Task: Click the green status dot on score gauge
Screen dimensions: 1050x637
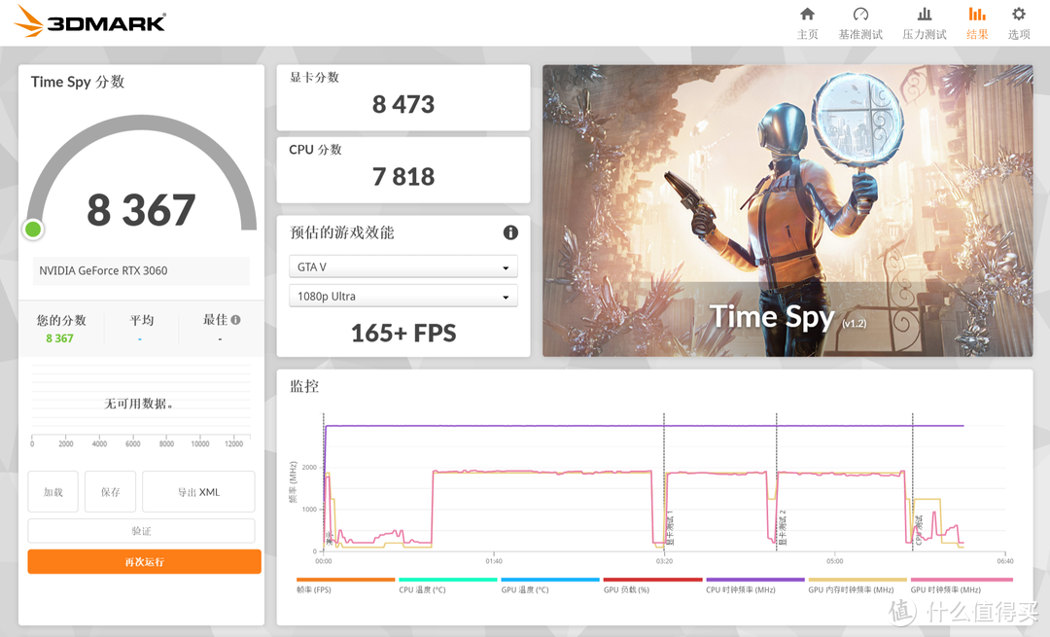Action: click(33, 230)
